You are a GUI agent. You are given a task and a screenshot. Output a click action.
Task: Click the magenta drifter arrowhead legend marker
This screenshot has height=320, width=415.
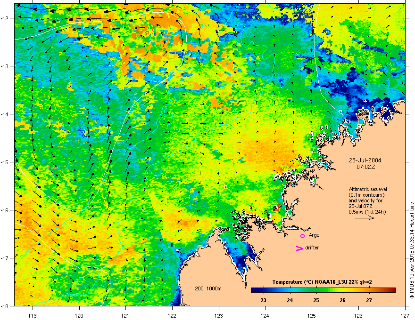299,248
